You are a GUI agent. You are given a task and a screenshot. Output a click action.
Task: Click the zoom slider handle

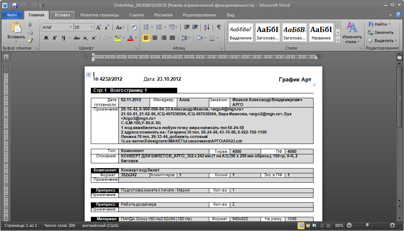pyautogui.click(x=367, y=225)
